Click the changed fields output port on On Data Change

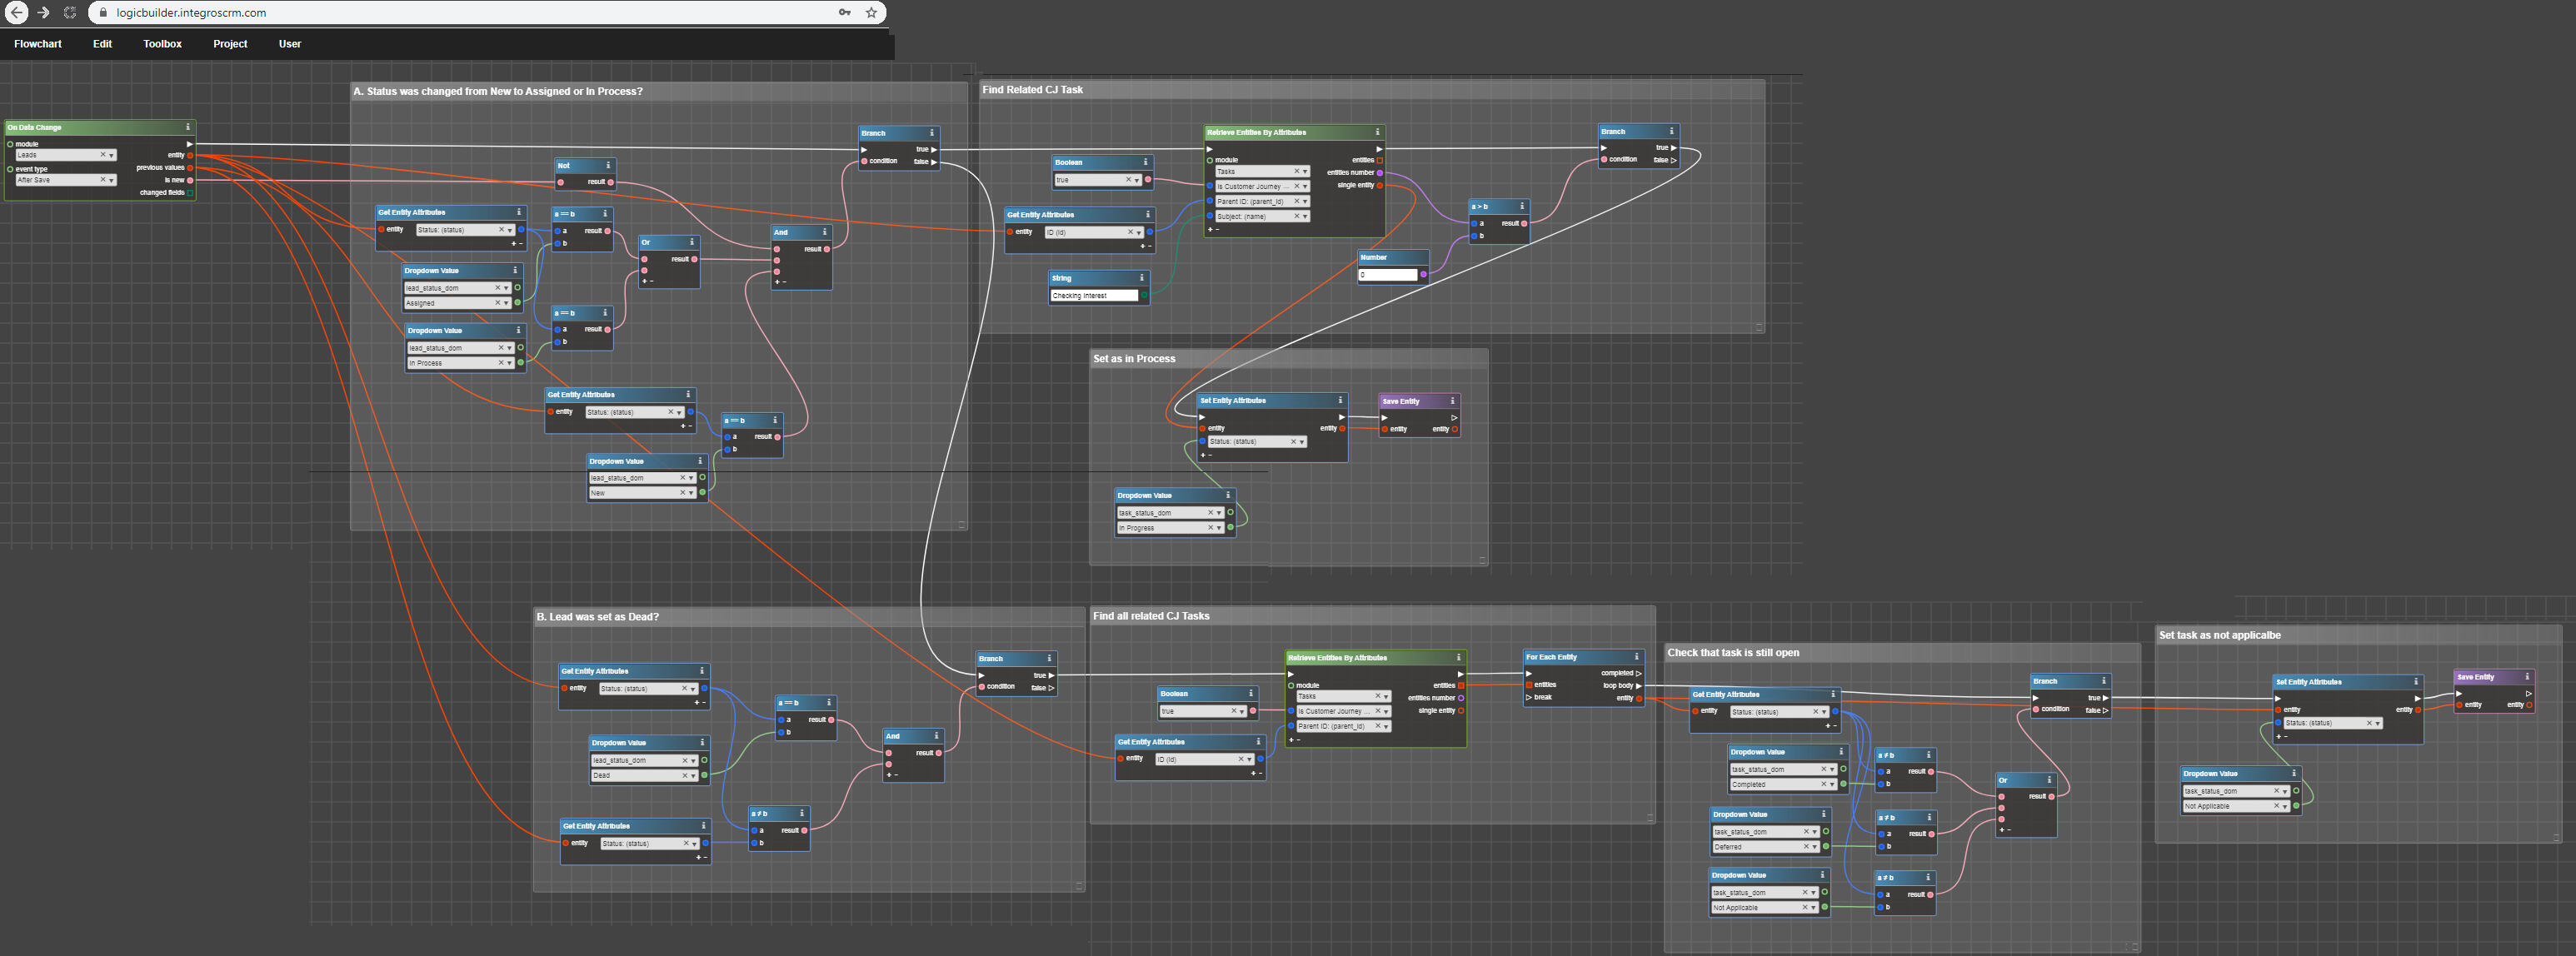click(190, 193)
